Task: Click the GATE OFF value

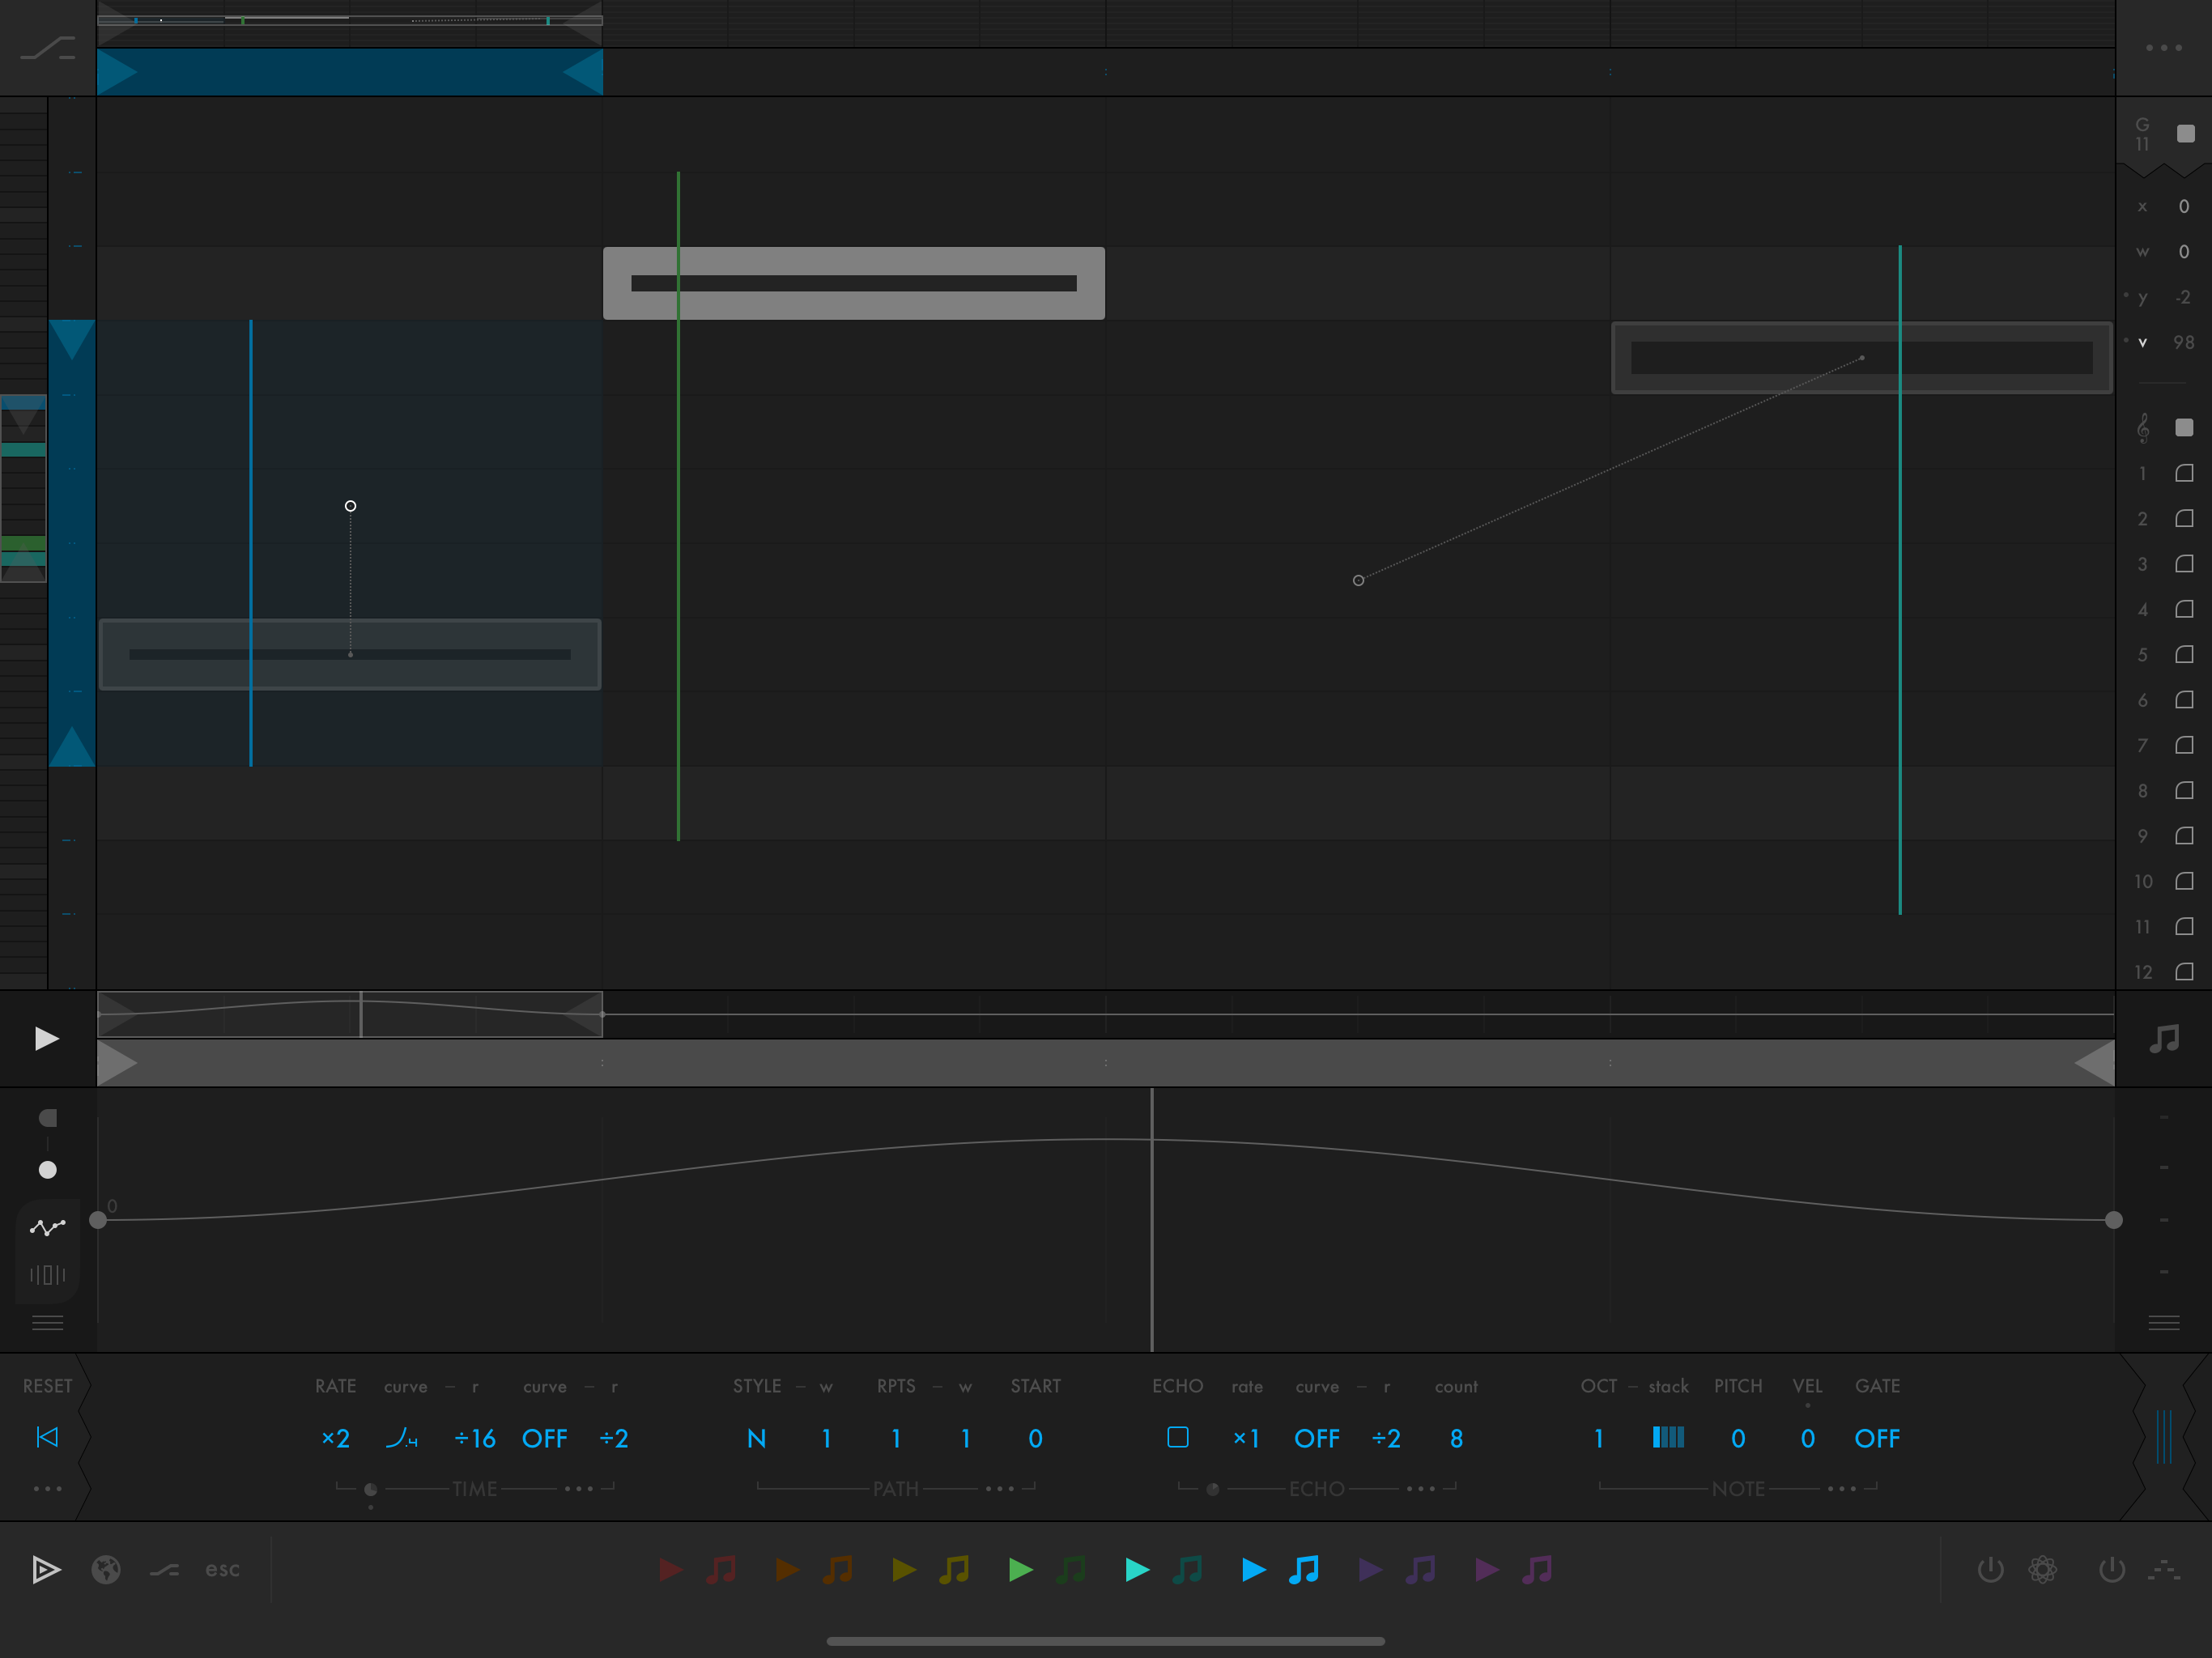Action: [1876, 1438]
